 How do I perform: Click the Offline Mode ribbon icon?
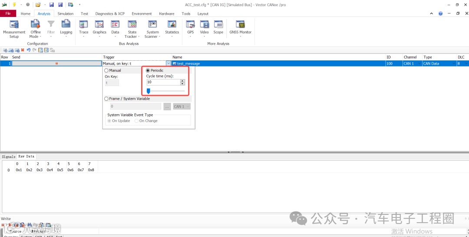pos(35,24)
